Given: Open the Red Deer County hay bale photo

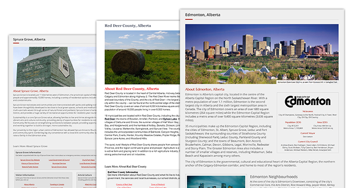Looking at the screenshot, I should click(142, 57).
